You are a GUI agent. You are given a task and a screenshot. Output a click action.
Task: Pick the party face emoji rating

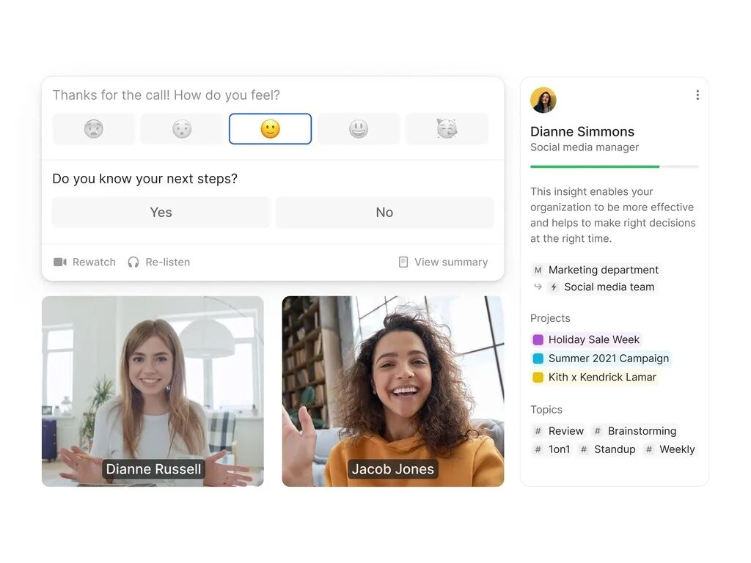[447, 129]
